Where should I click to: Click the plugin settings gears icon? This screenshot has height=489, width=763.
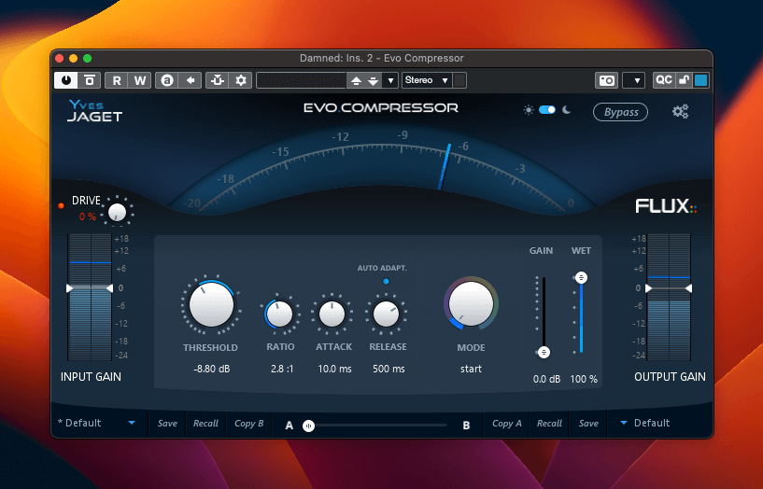[681, 112]
